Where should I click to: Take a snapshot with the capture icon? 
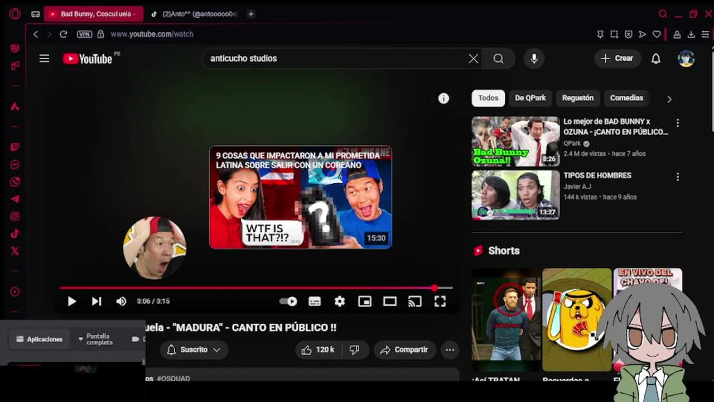coord(614,34)
